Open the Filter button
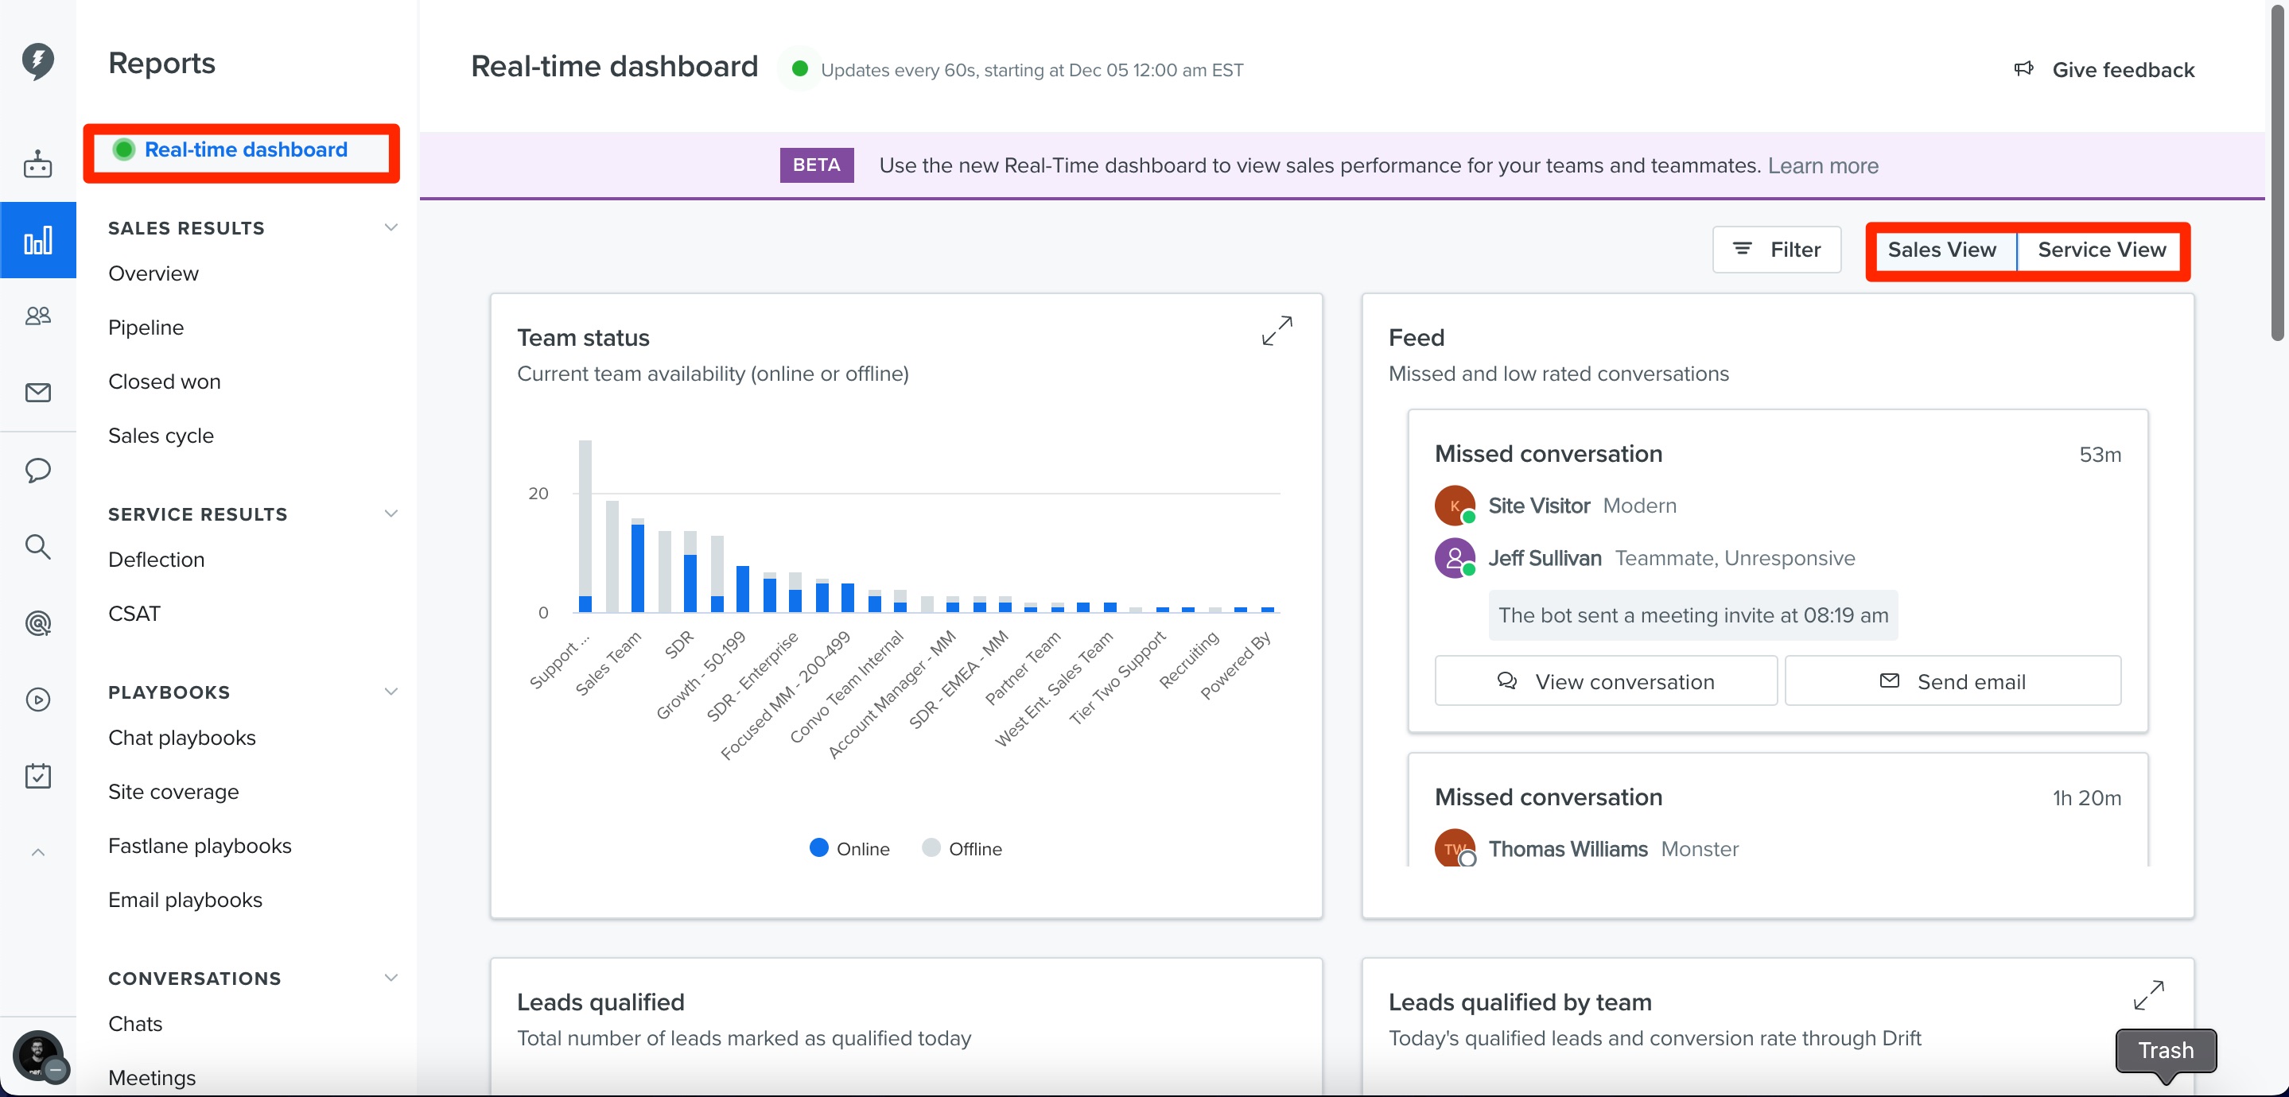Screen dimensions: 2289x1097 1776,250
